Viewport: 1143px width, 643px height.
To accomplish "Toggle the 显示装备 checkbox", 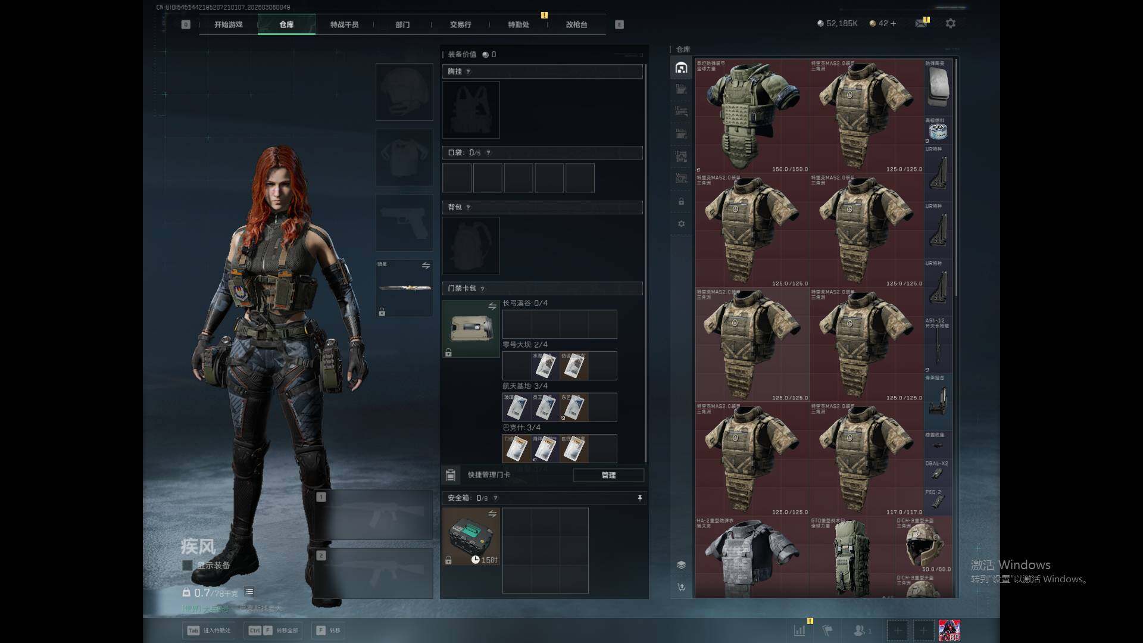I will (x=188, y=565).
